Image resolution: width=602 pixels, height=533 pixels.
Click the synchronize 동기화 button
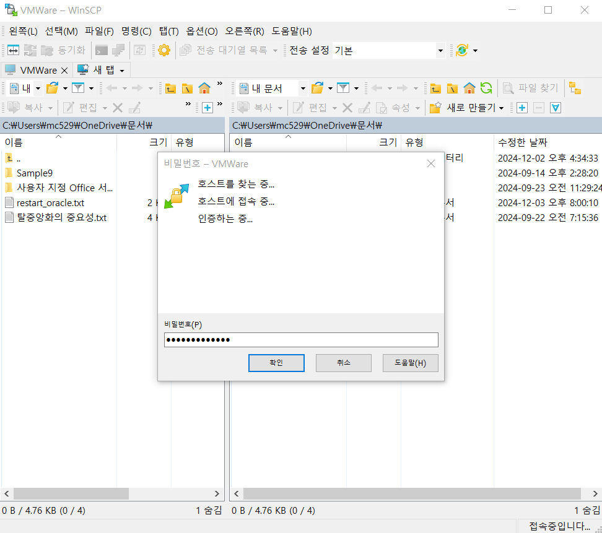[x=64, y=50]
